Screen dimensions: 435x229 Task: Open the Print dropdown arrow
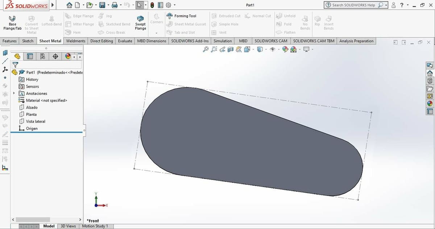120,5
